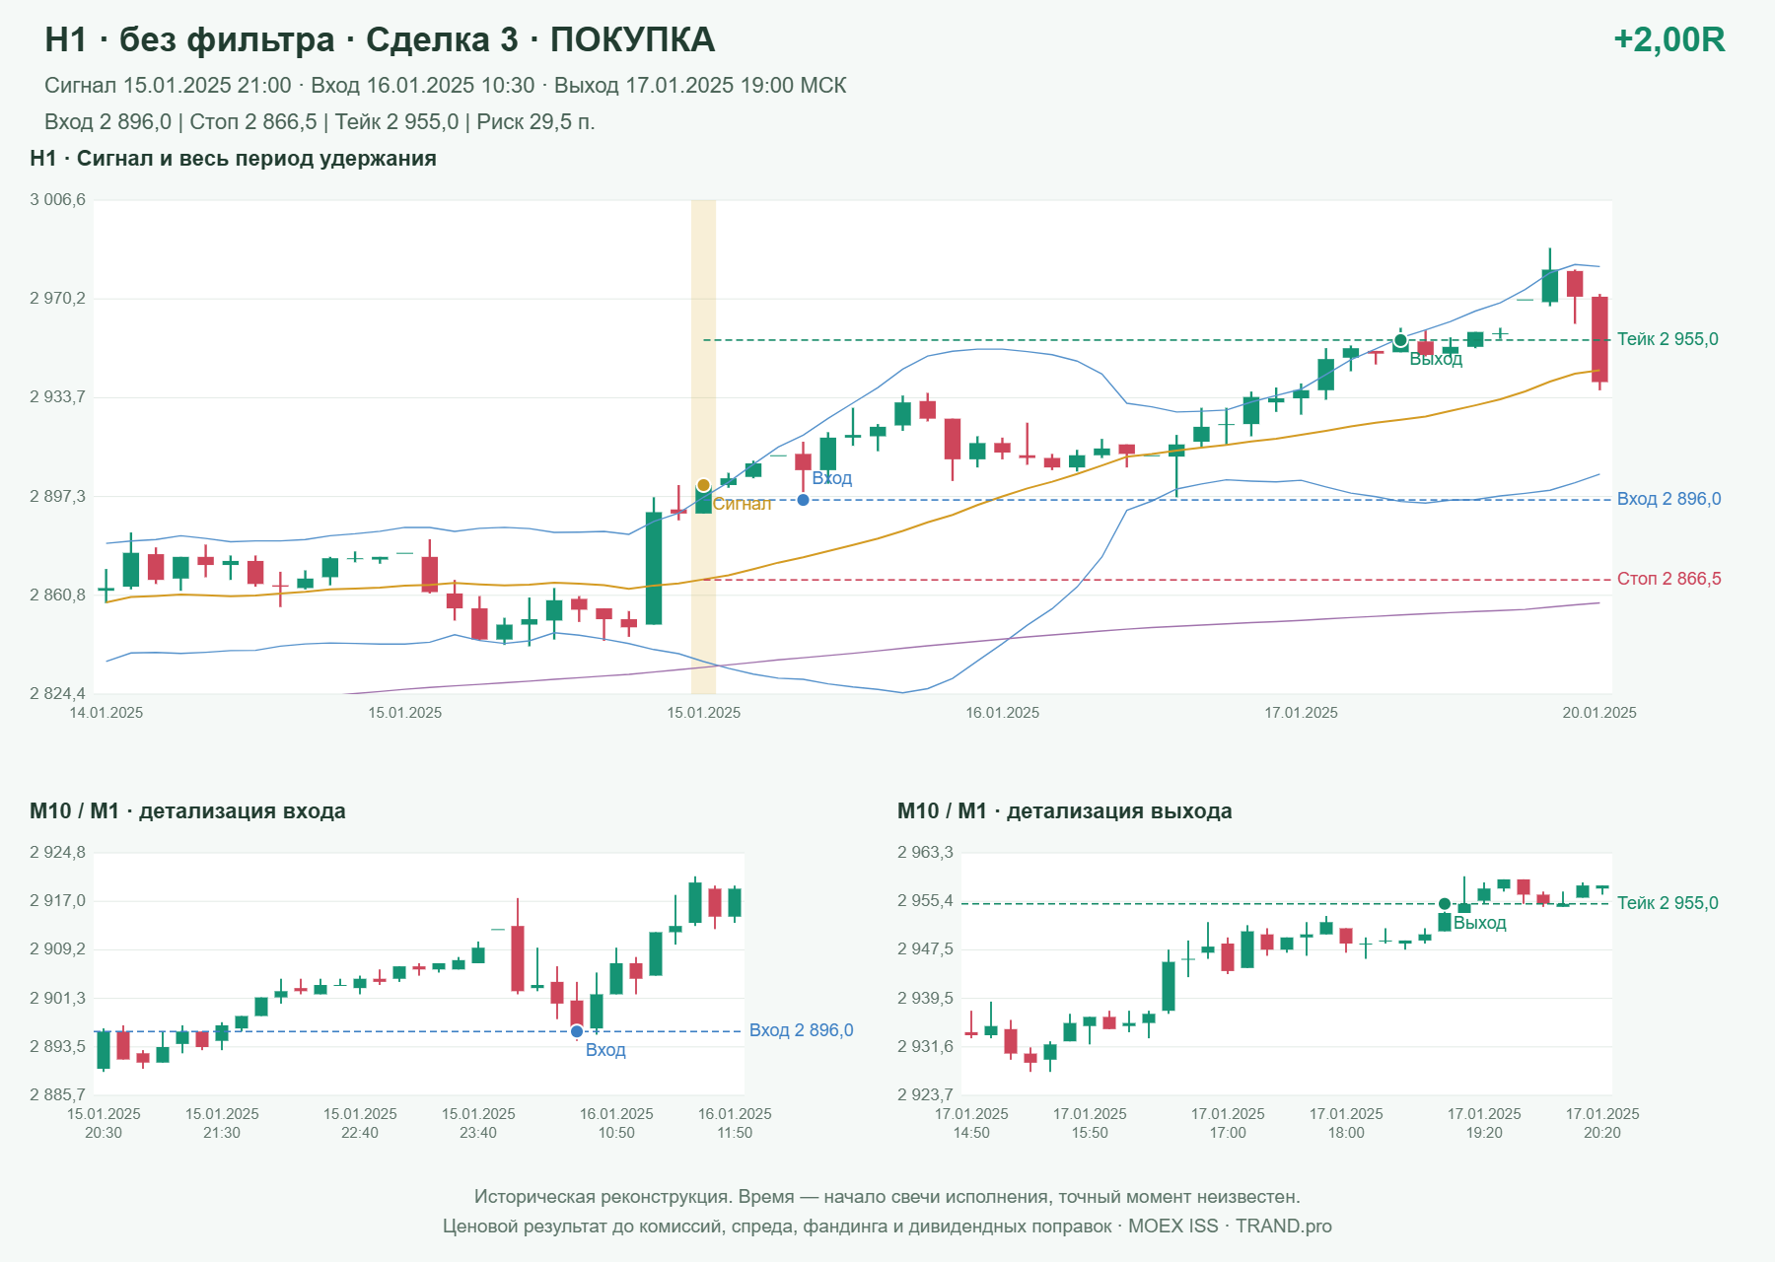Click the 'Вход 2 896,0' label in entry detail chart
The height and width of the screenshot is (1262, 1775).
801,1030
